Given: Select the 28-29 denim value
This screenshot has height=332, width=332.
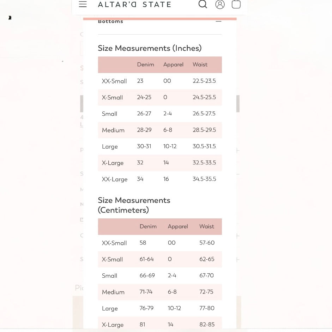Looking at the screenshot, I should point(144,130).
